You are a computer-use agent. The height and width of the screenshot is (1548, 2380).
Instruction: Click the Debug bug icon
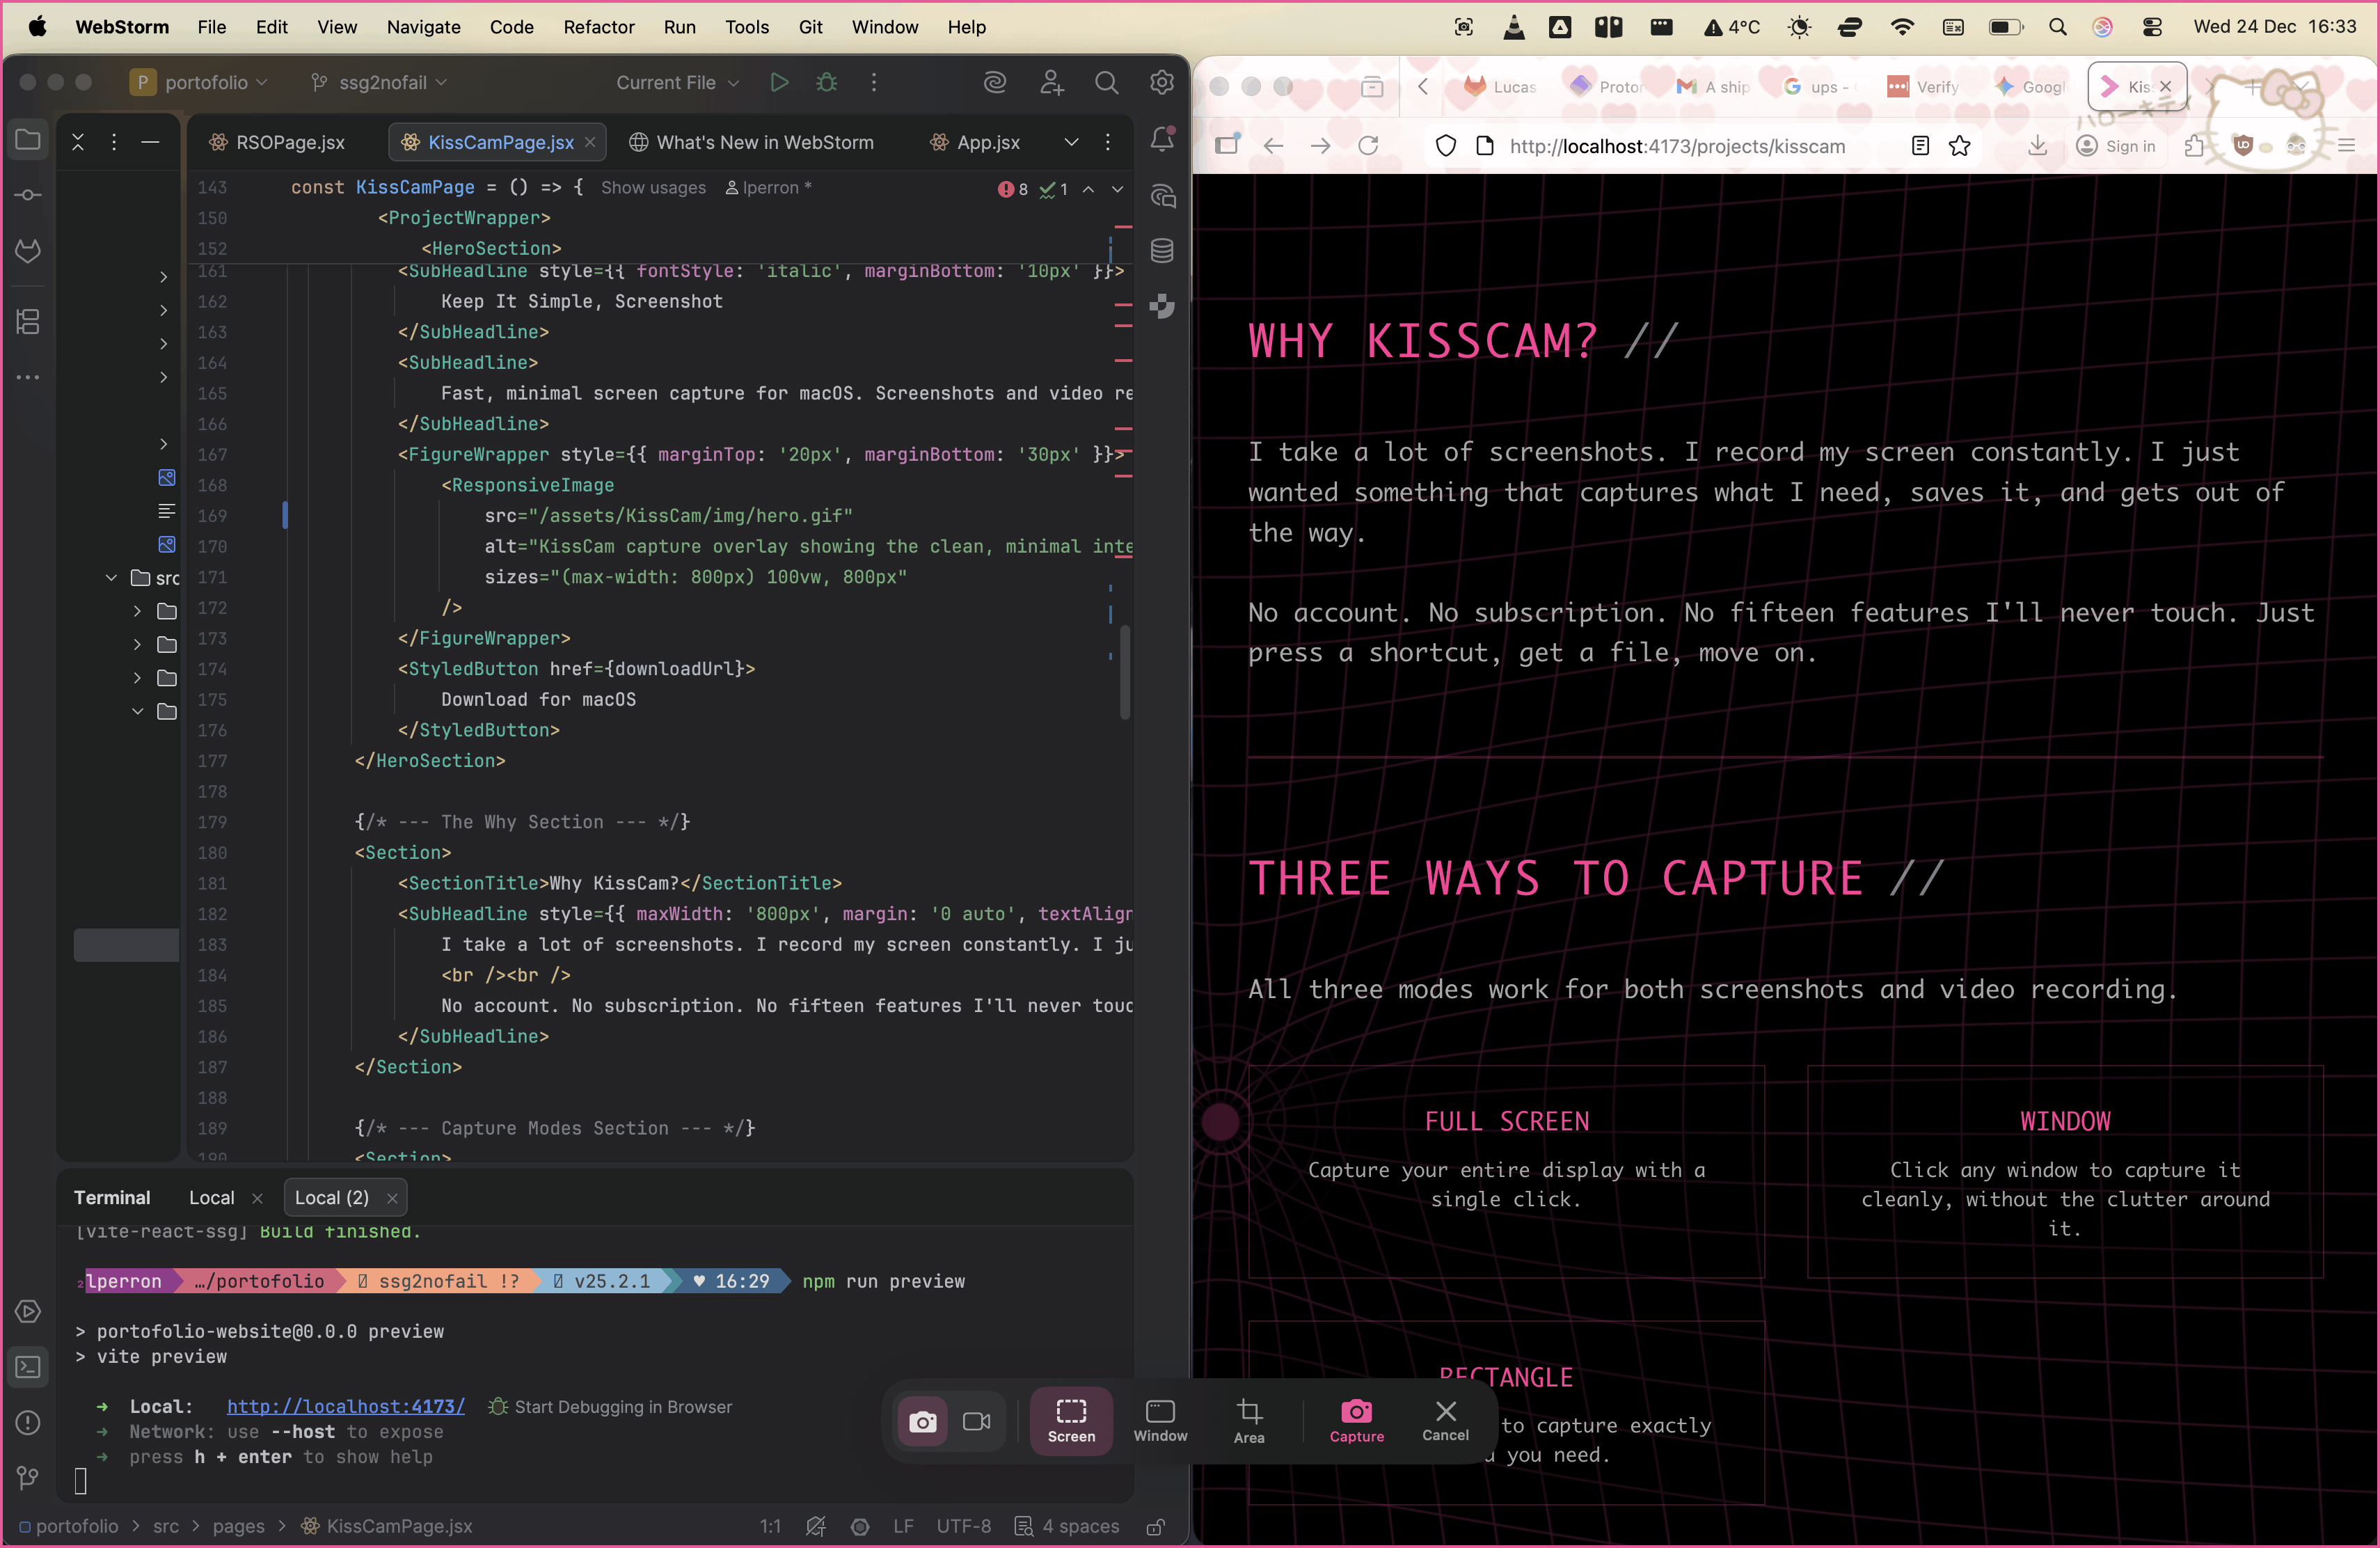point(826,83)
